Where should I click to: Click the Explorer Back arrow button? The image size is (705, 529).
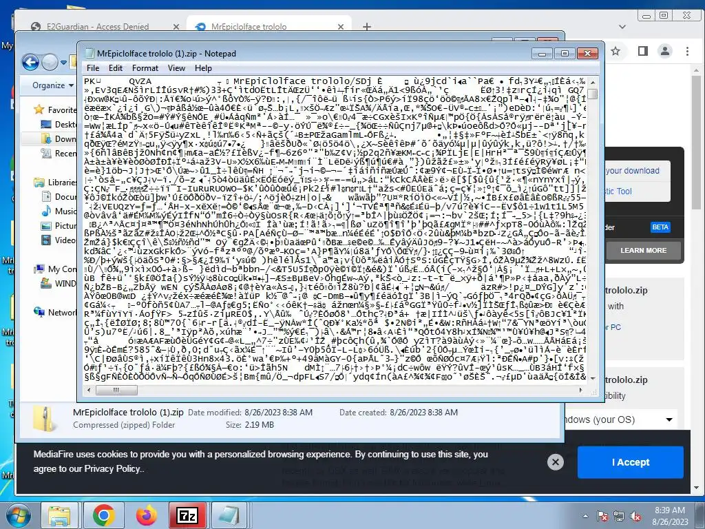click(30, 62)
